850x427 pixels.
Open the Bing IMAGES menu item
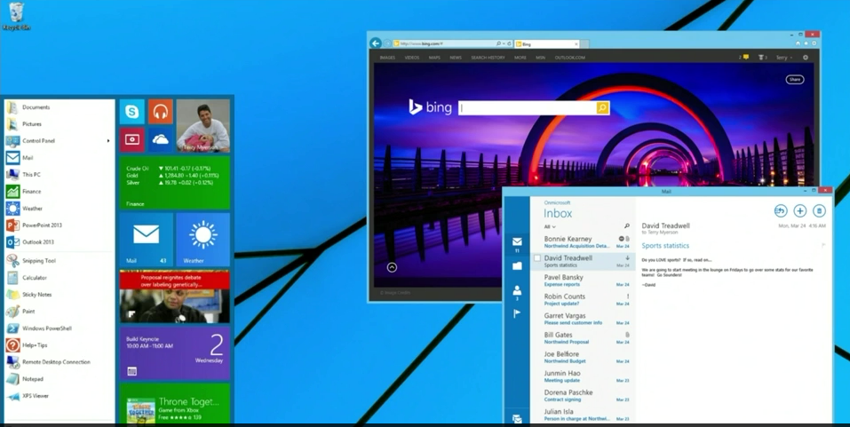click(387, 58)
